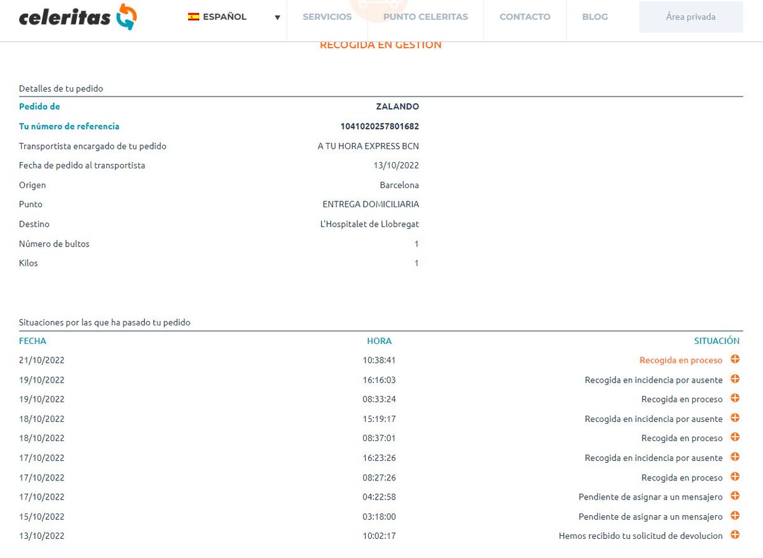Click 'Hemos recibido tu solicitud de devolucion'
The height and width of the screenshot is (558, 763).
pyautogui.click(x=641, y=536)
